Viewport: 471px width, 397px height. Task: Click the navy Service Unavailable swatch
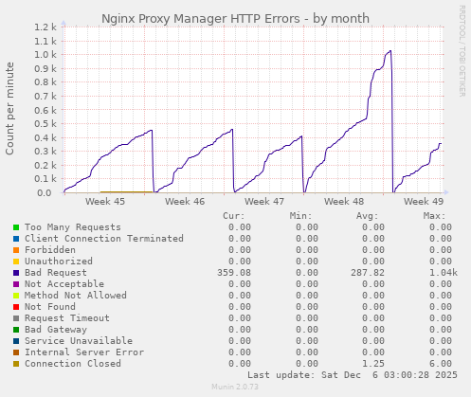(16, 341)
